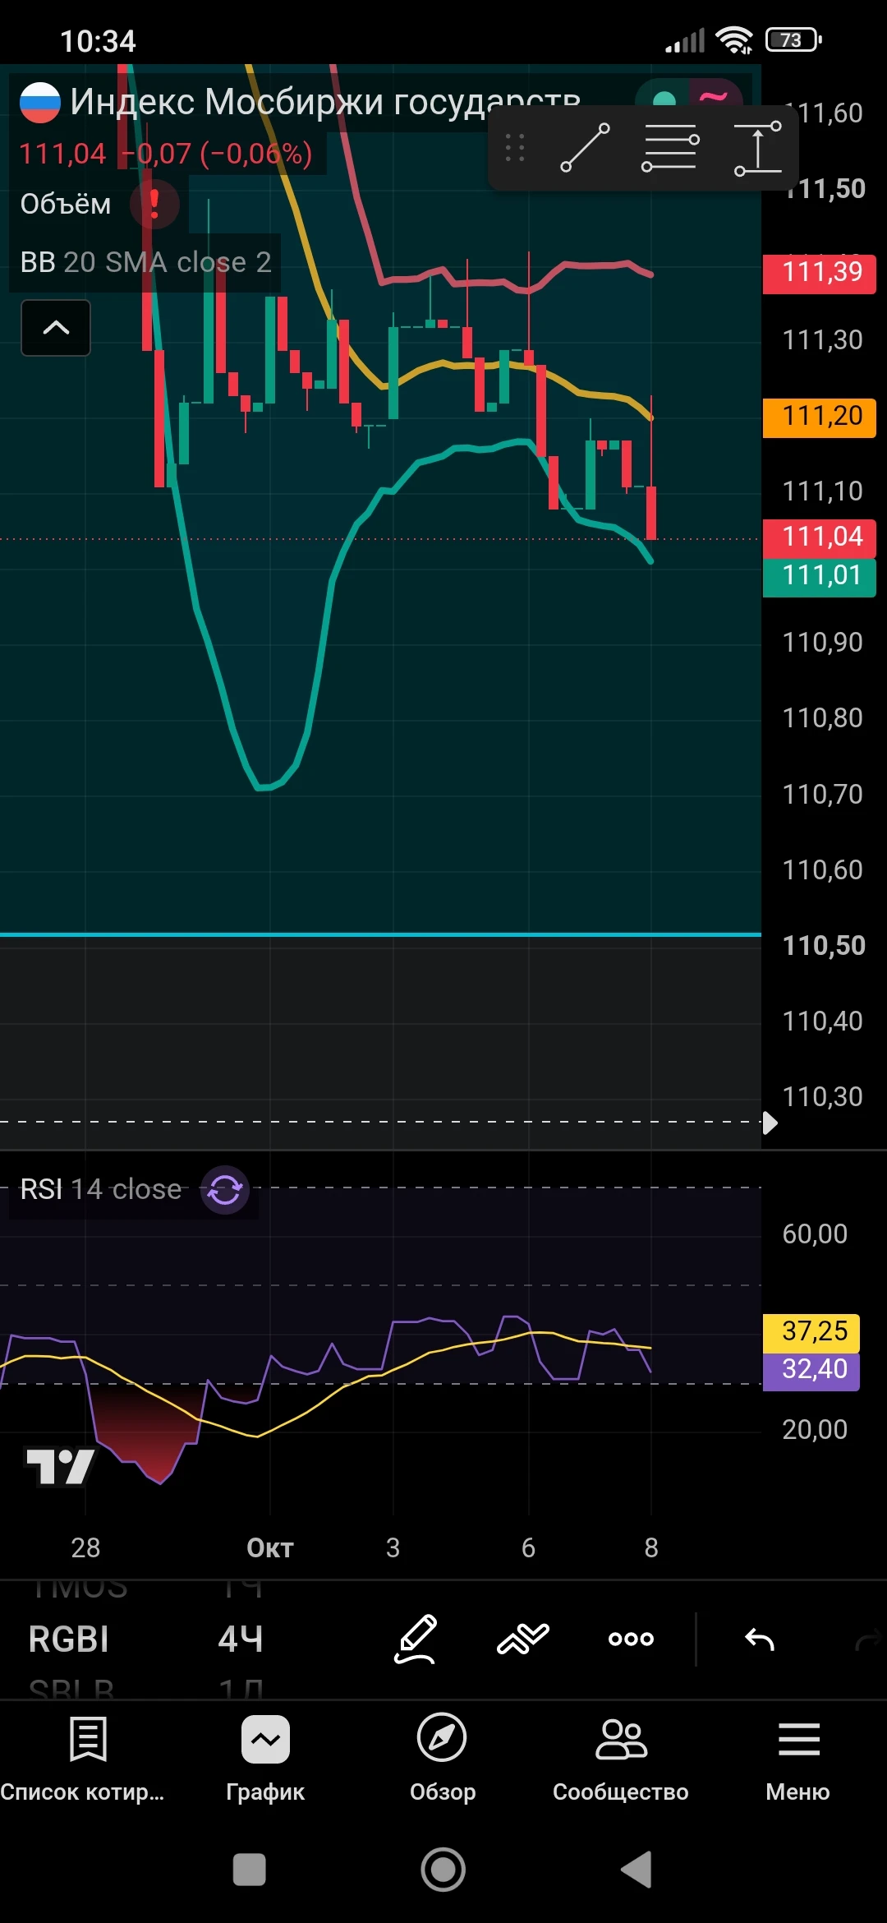This screenshot has height=1923, width=887.
Task: Tap the Android recent apps square button
Action: point(250,1870)
